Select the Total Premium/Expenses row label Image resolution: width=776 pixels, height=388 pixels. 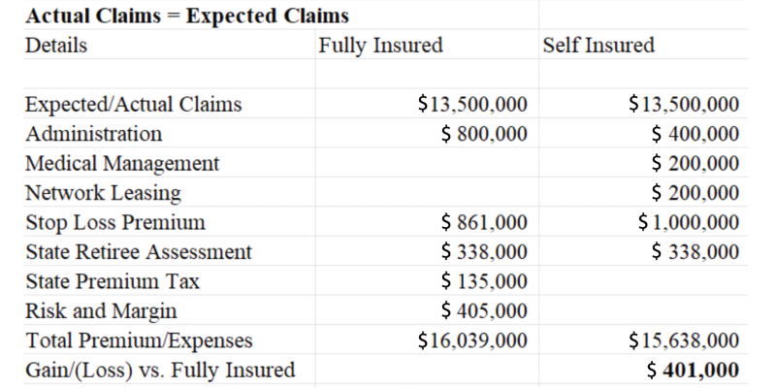139,340
